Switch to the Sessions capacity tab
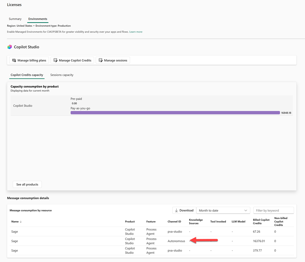The height and width of the screenshot is (262, 305). [62, 75]
